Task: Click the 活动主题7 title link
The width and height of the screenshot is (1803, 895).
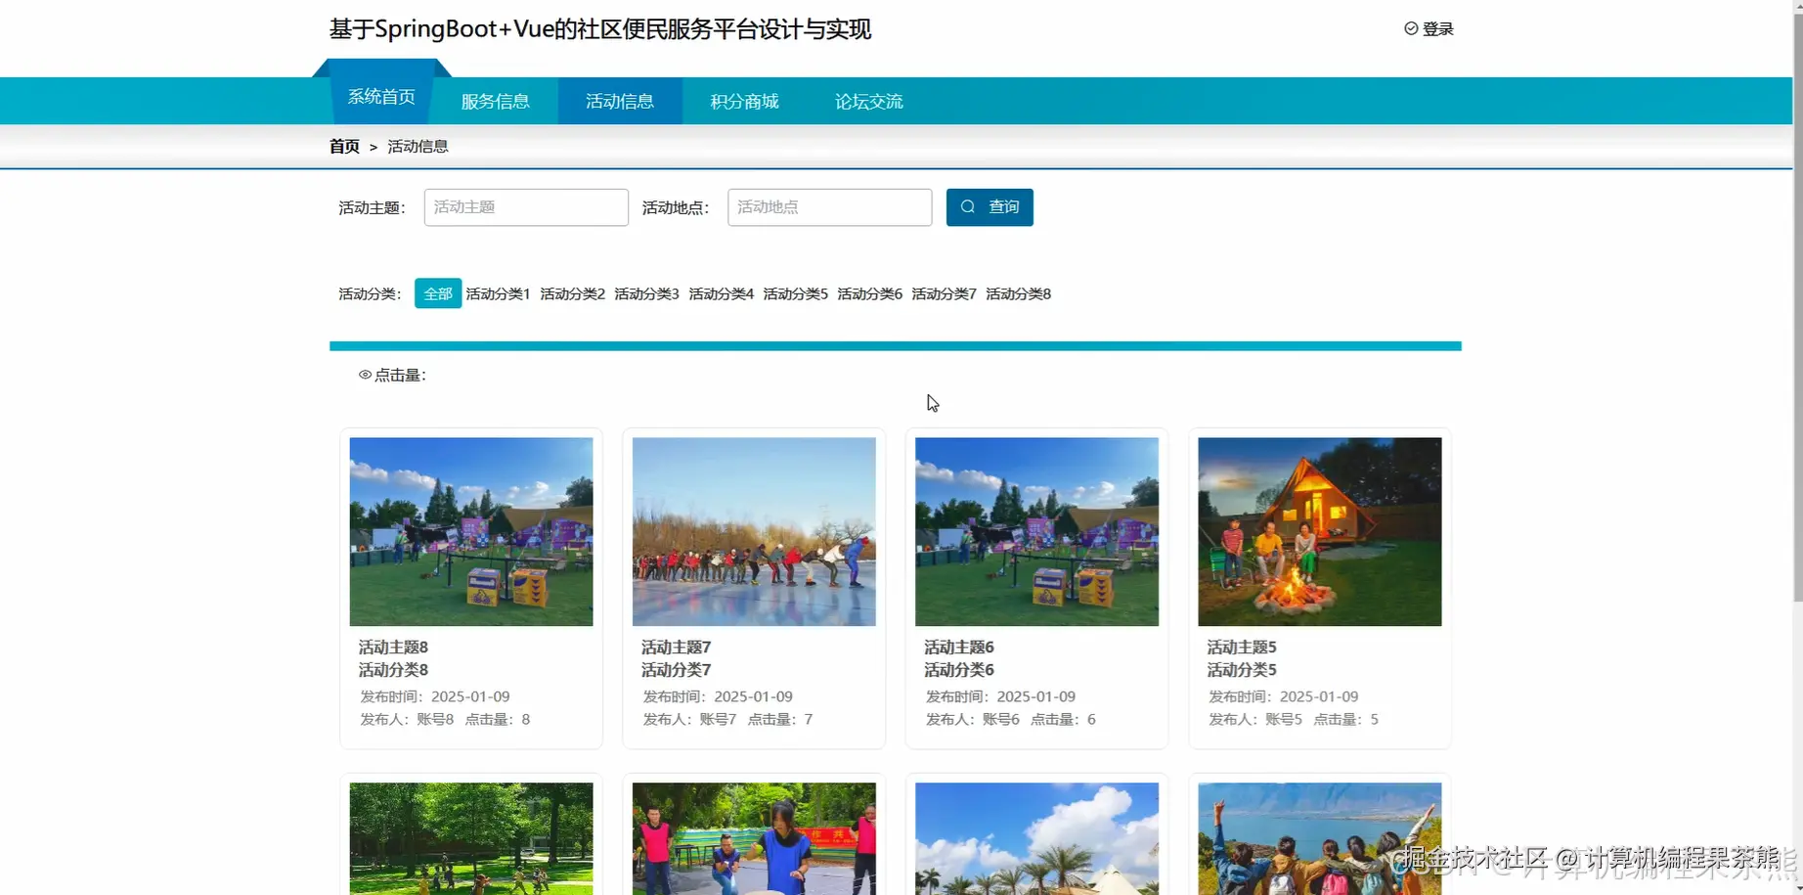Action: (x=676, y=647)
